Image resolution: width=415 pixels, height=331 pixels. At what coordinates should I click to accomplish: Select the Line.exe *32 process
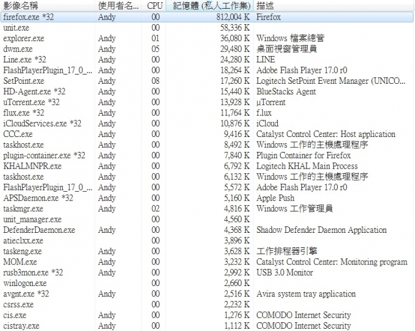[207, 59]
